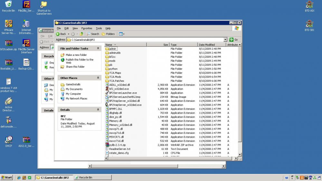Collapse the Other Places panel
Viewport: 322px width, 181px height.
[x=98, y=78]
